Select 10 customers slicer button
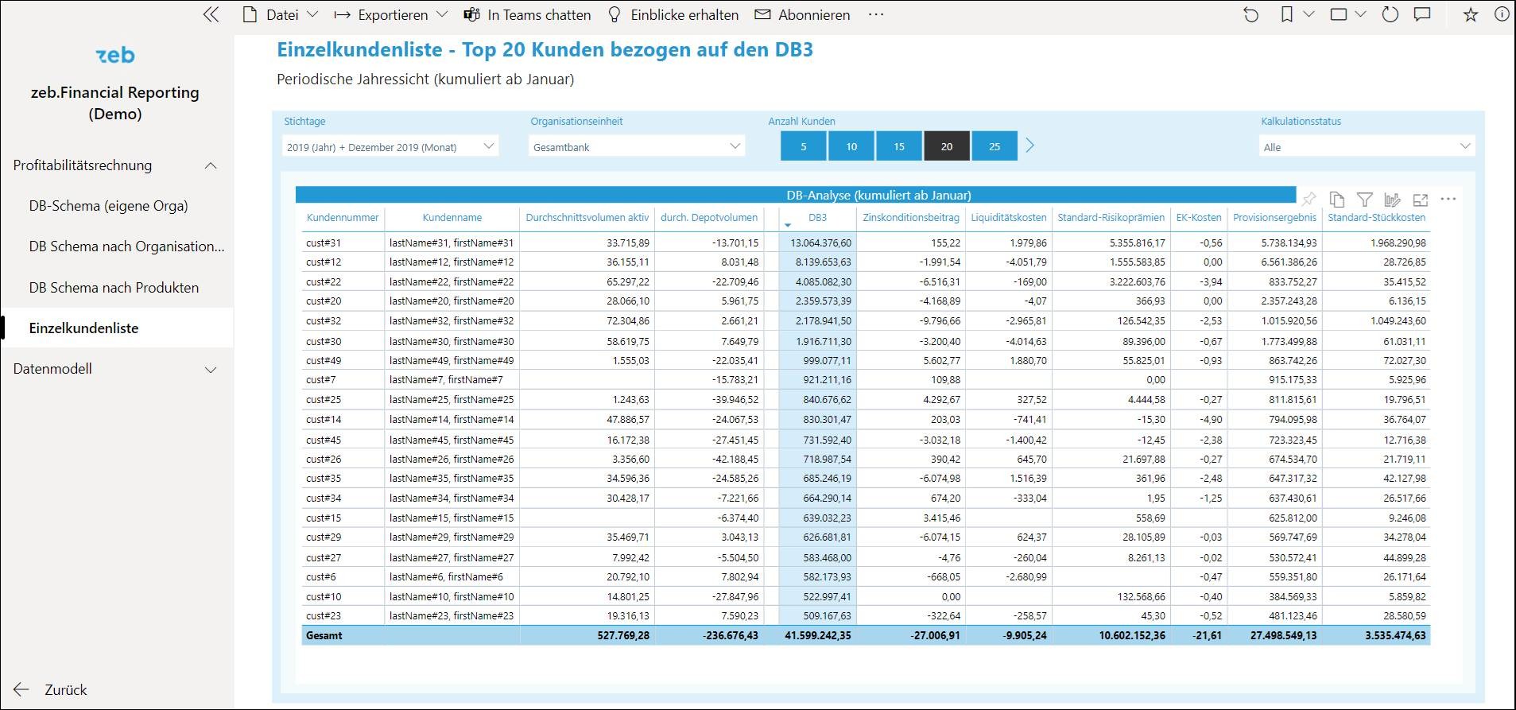Image resolution: width=1516 pixels, height=710 pixels. (x=851, y=146)
